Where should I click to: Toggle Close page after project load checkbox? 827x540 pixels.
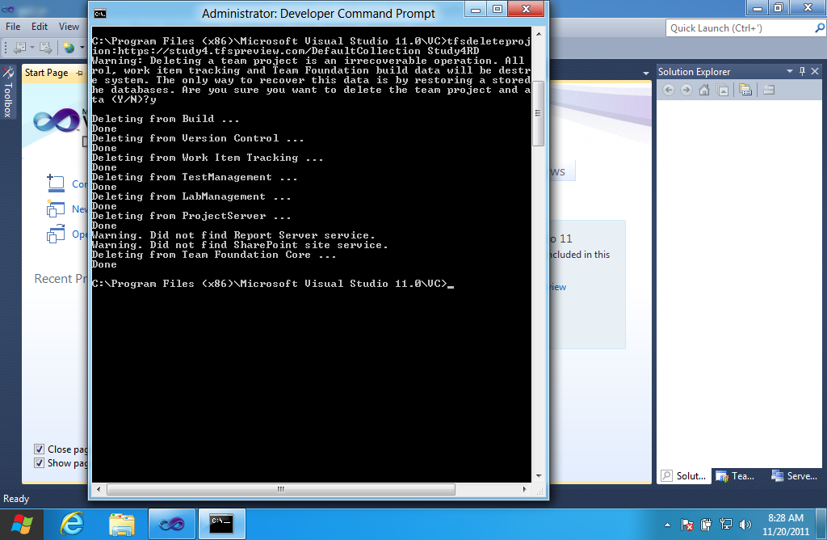click(39, 449)
